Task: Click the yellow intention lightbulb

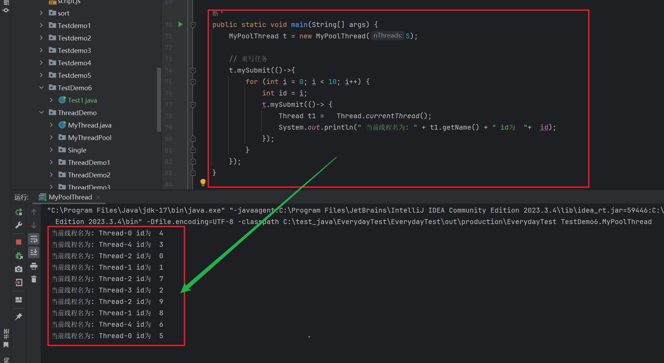Action: coord(203,183)
